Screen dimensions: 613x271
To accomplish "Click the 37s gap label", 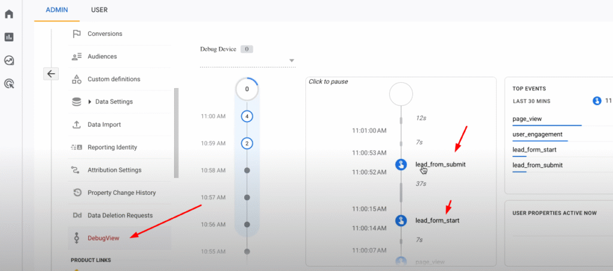I will [x=421, y=183].
